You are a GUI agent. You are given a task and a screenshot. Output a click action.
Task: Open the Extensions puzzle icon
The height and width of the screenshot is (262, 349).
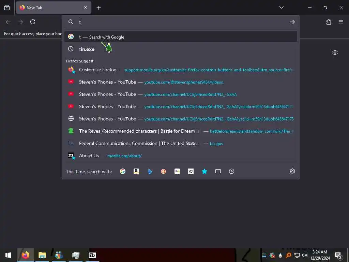click(329, 22)
